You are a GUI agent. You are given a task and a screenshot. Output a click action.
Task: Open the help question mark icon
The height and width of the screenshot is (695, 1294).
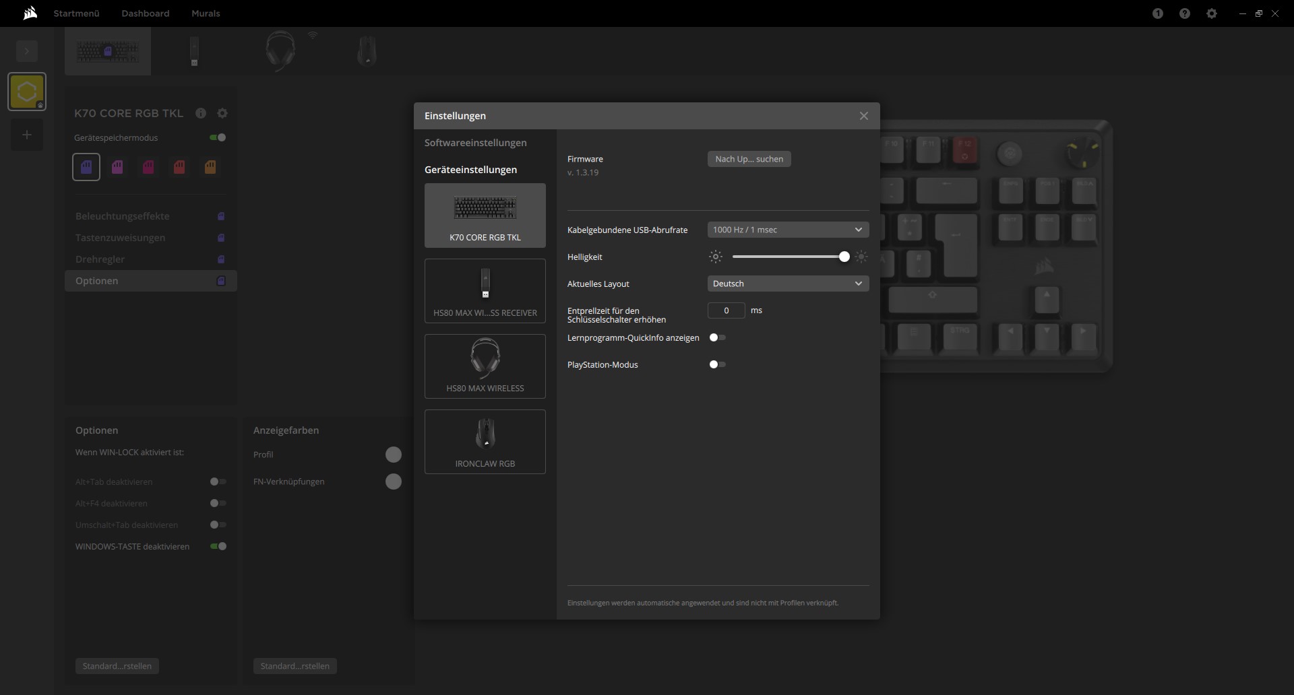[x=1185, y=13]
